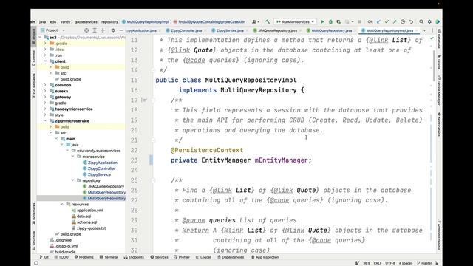The image size is (473, 266).
Task: Show Git history clock icon
Action: pyautogui.click(x=403, y=21)
